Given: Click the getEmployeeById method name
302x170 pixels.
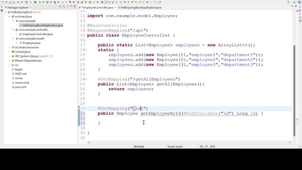Looking at the screenshot, I should pos(160,113).
